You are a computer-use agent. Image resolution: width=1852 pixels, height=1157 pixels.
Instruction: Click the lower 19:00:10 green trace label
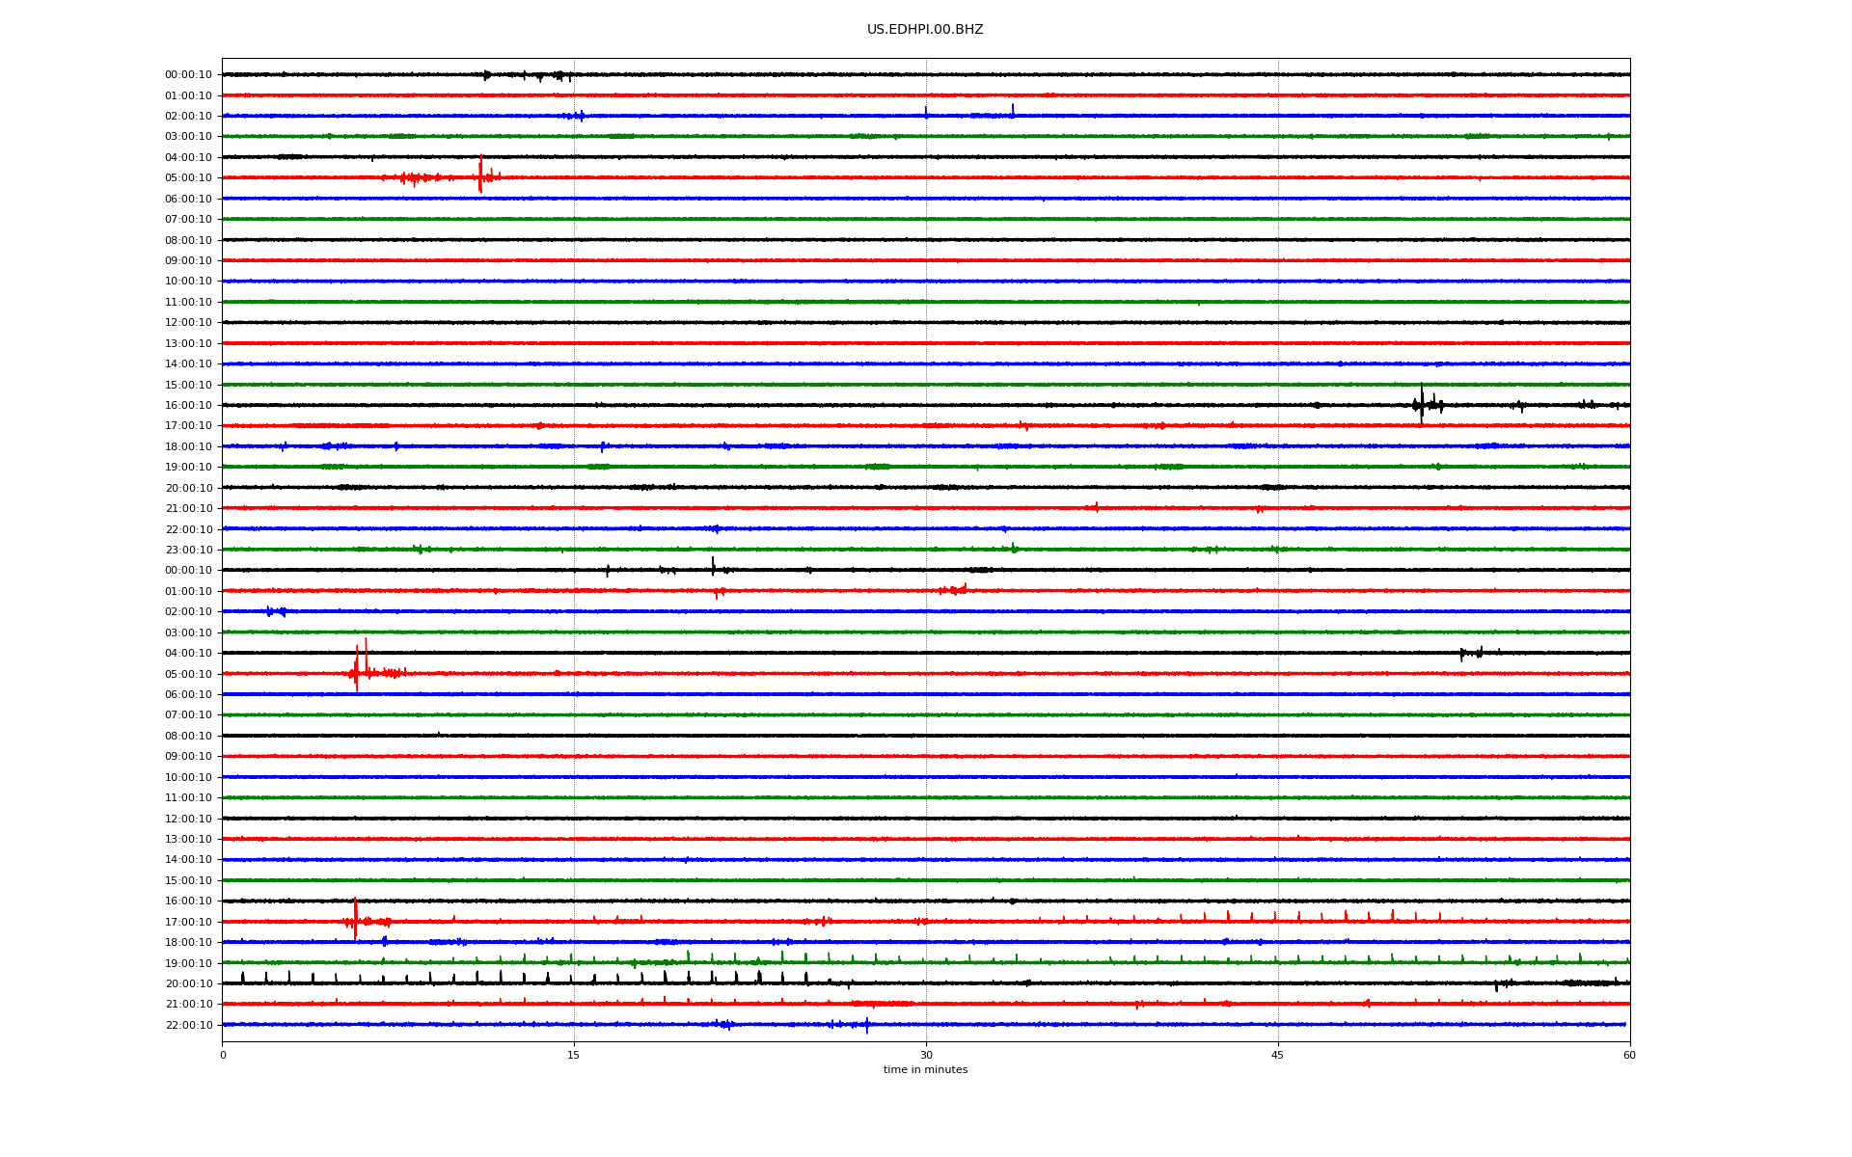pyautogui.click(x=188, y=963)
